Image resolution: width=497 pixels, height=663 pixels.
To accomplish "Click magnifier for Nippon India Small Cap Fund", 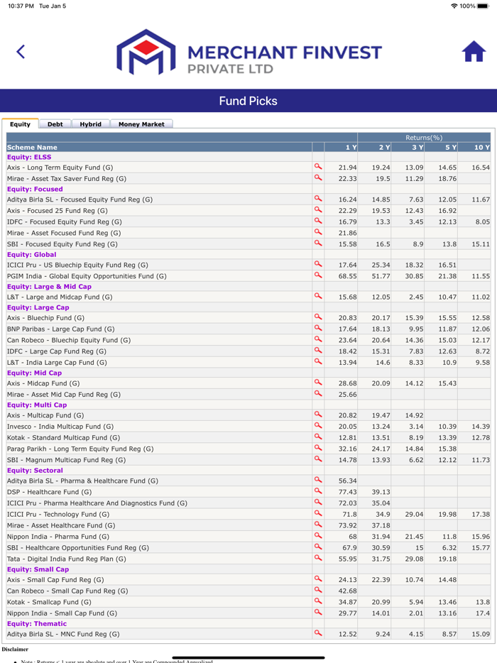I will pos(318,613).
